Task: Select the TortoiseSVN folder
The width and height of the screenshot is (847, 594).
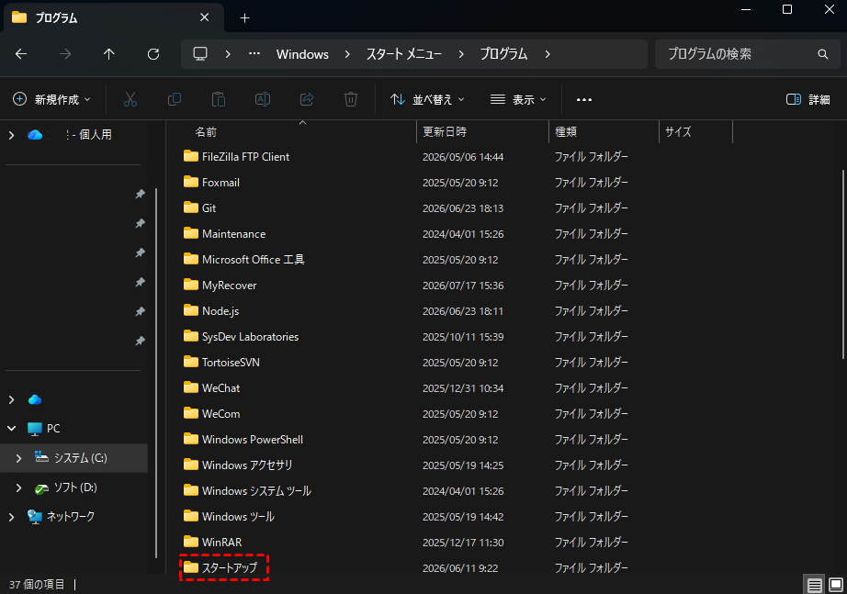Action: coord(231,363)
